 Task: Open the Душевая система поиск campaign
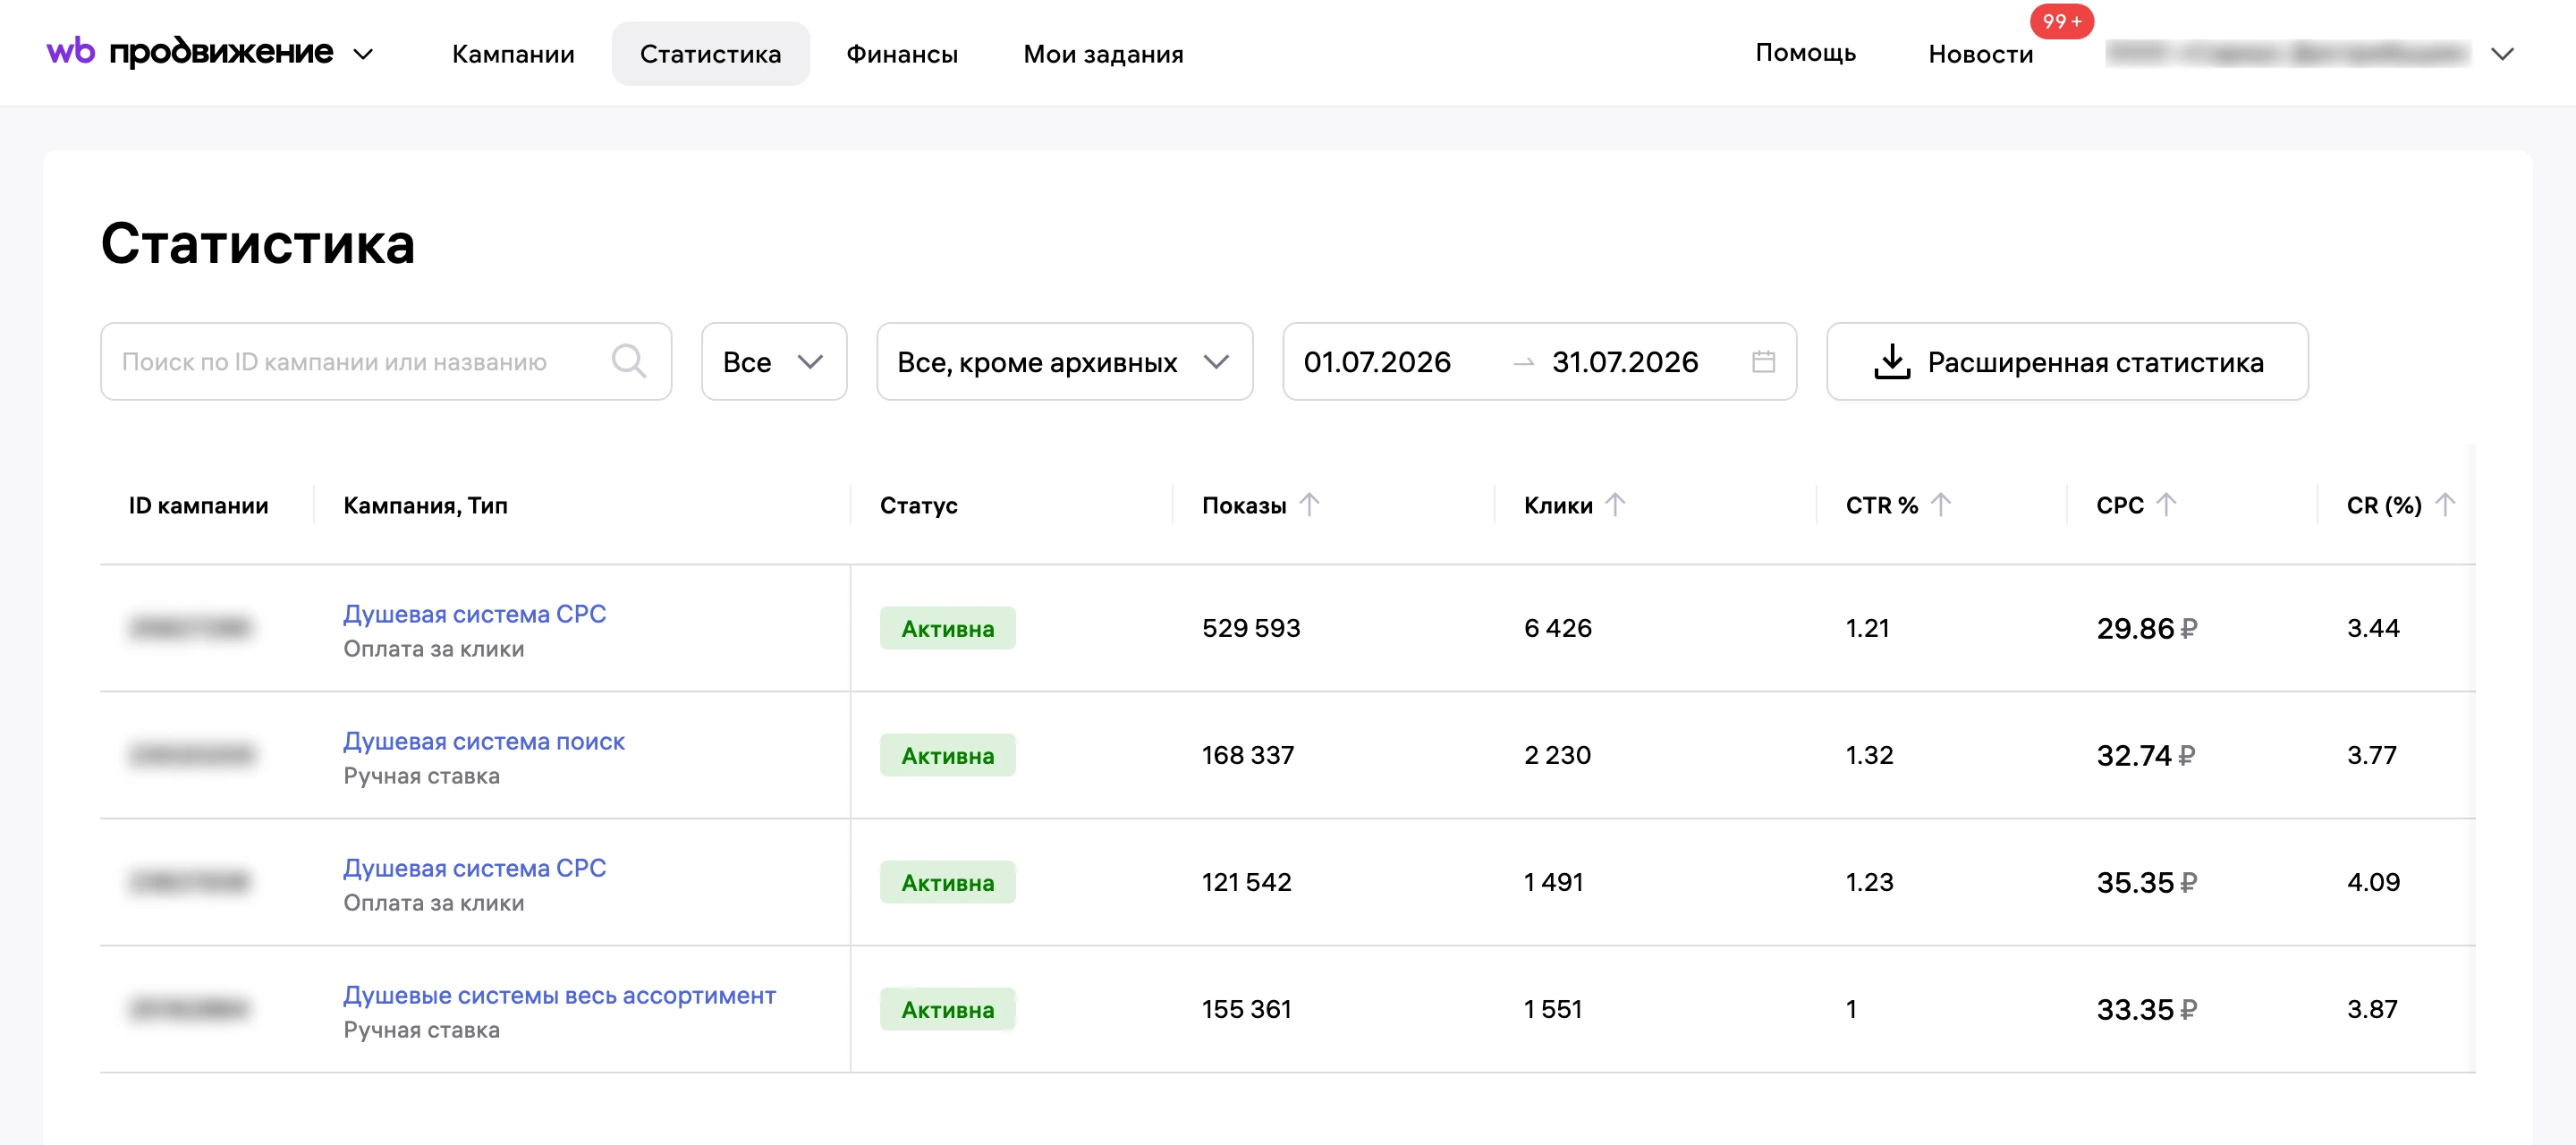[483, 740]
